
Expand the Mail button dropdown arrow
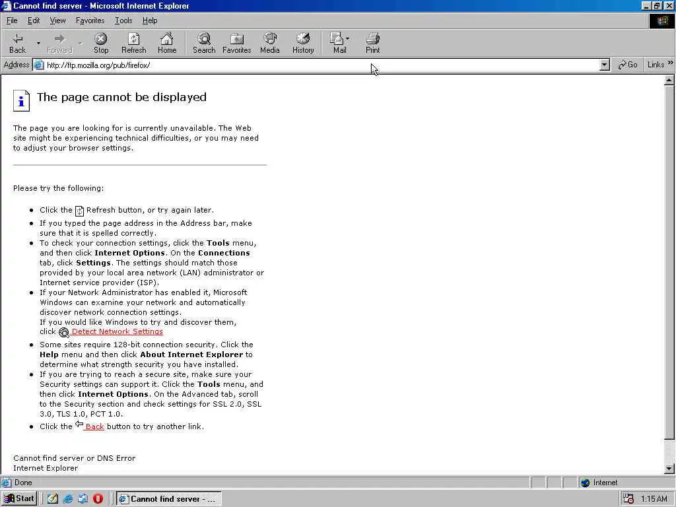[x=348, y=39]
